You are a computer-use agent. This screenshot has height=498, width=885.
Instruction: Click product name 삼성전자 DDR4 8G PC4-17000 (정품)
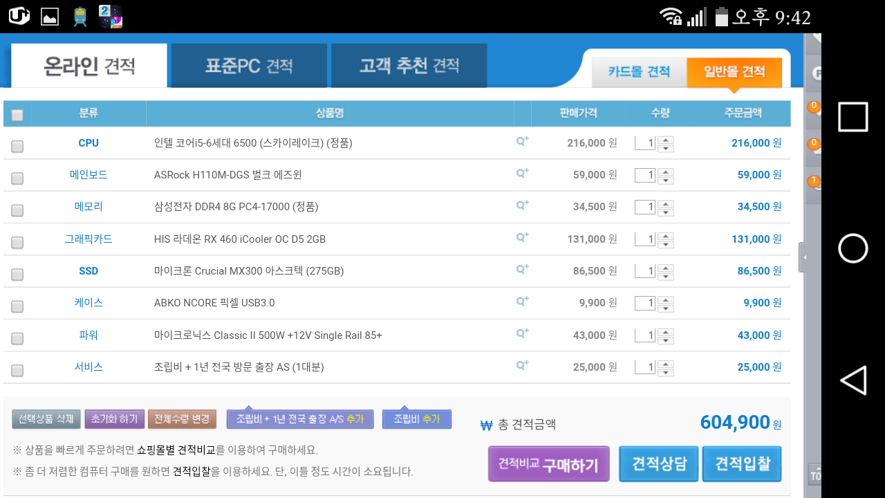[236, 207]
